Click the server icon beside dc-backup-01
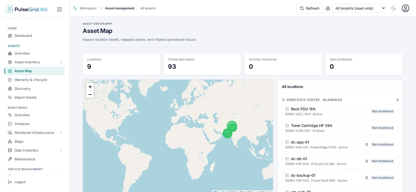The width and height of the screenshot is (416, 192). point(287,175)
